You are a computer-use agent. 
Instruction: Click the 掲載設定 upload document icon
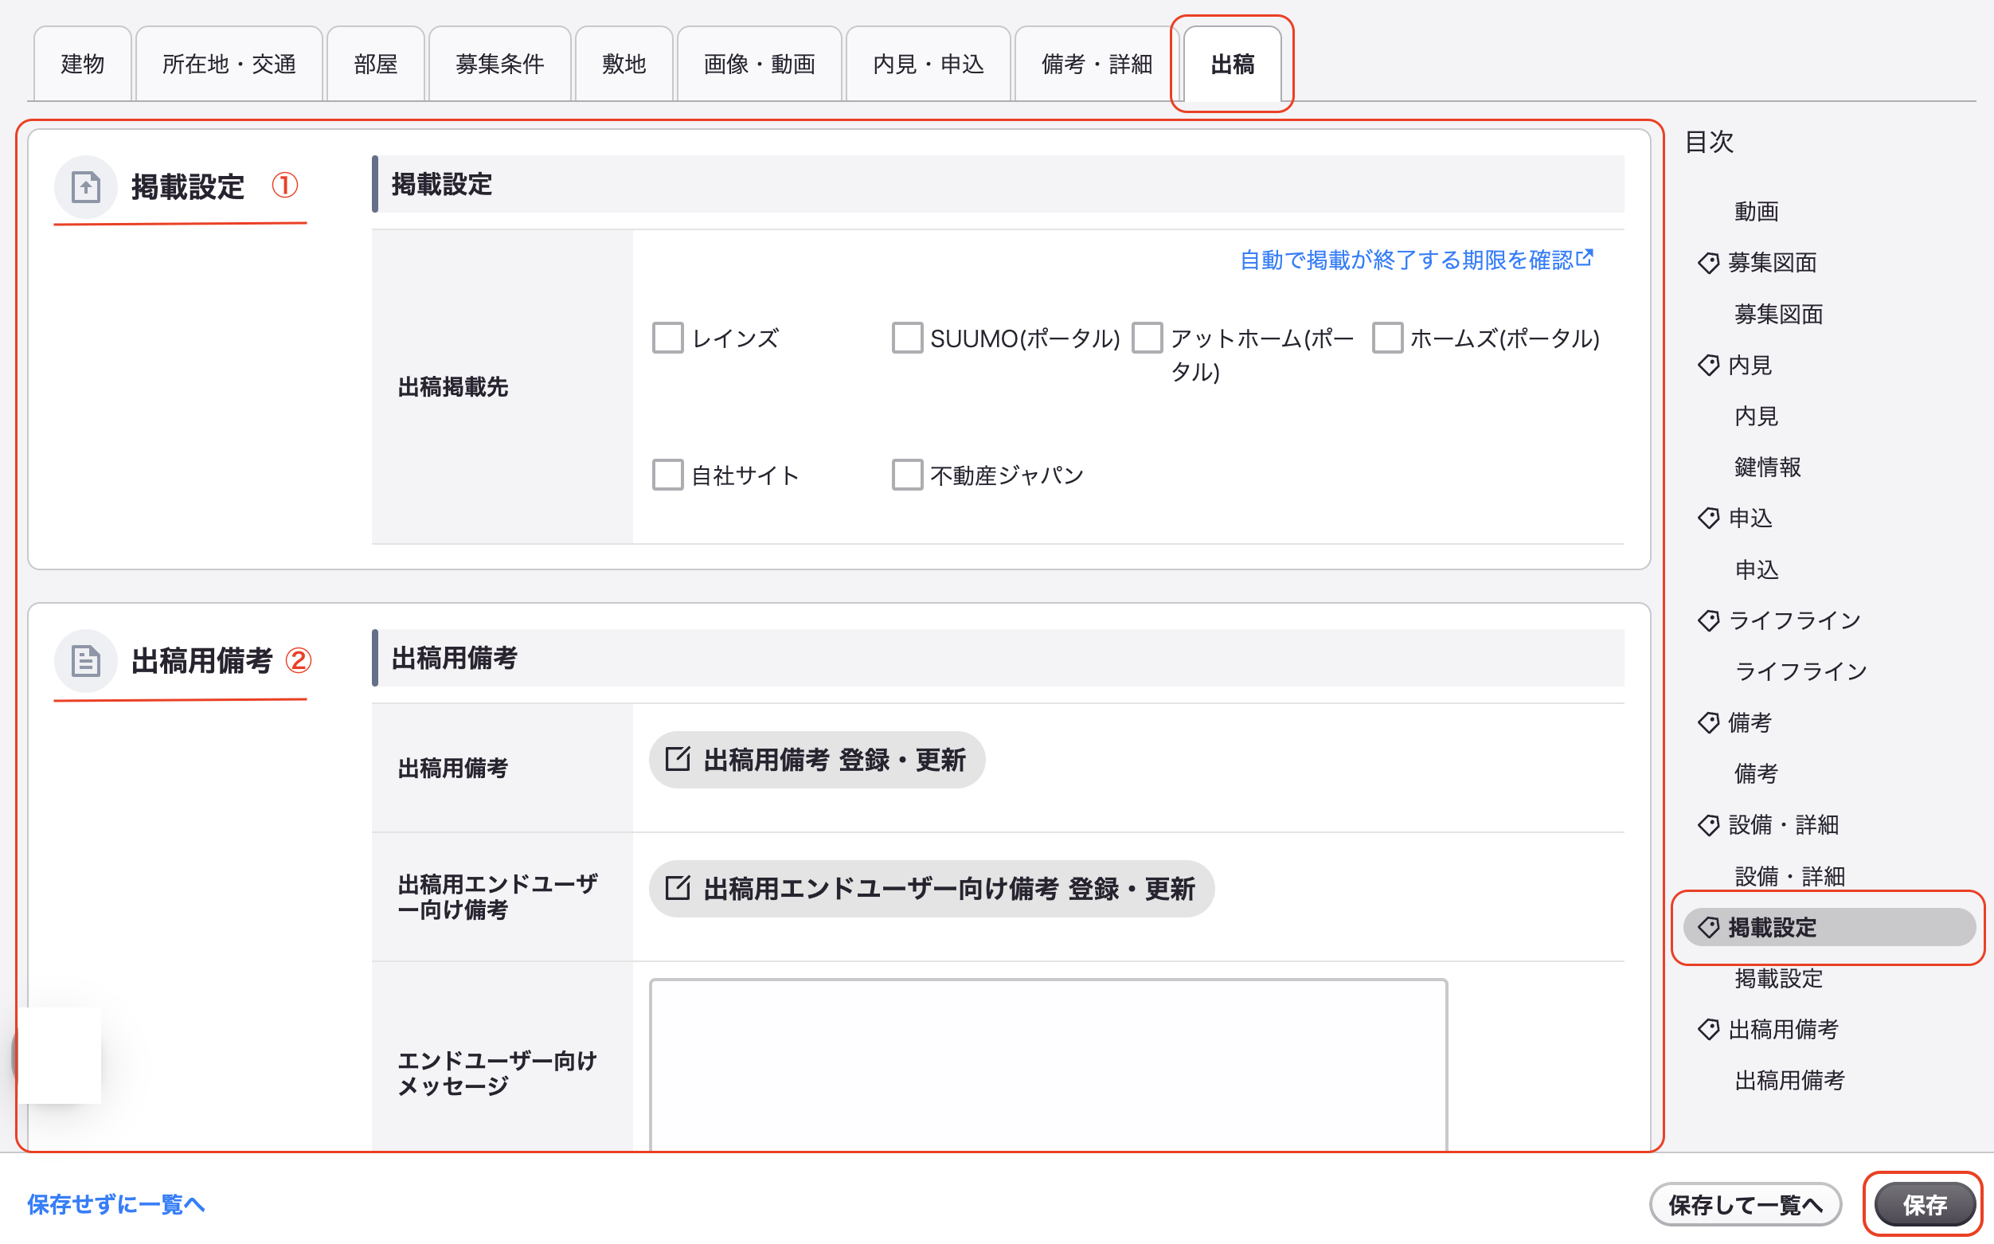(x=85, y=187)
